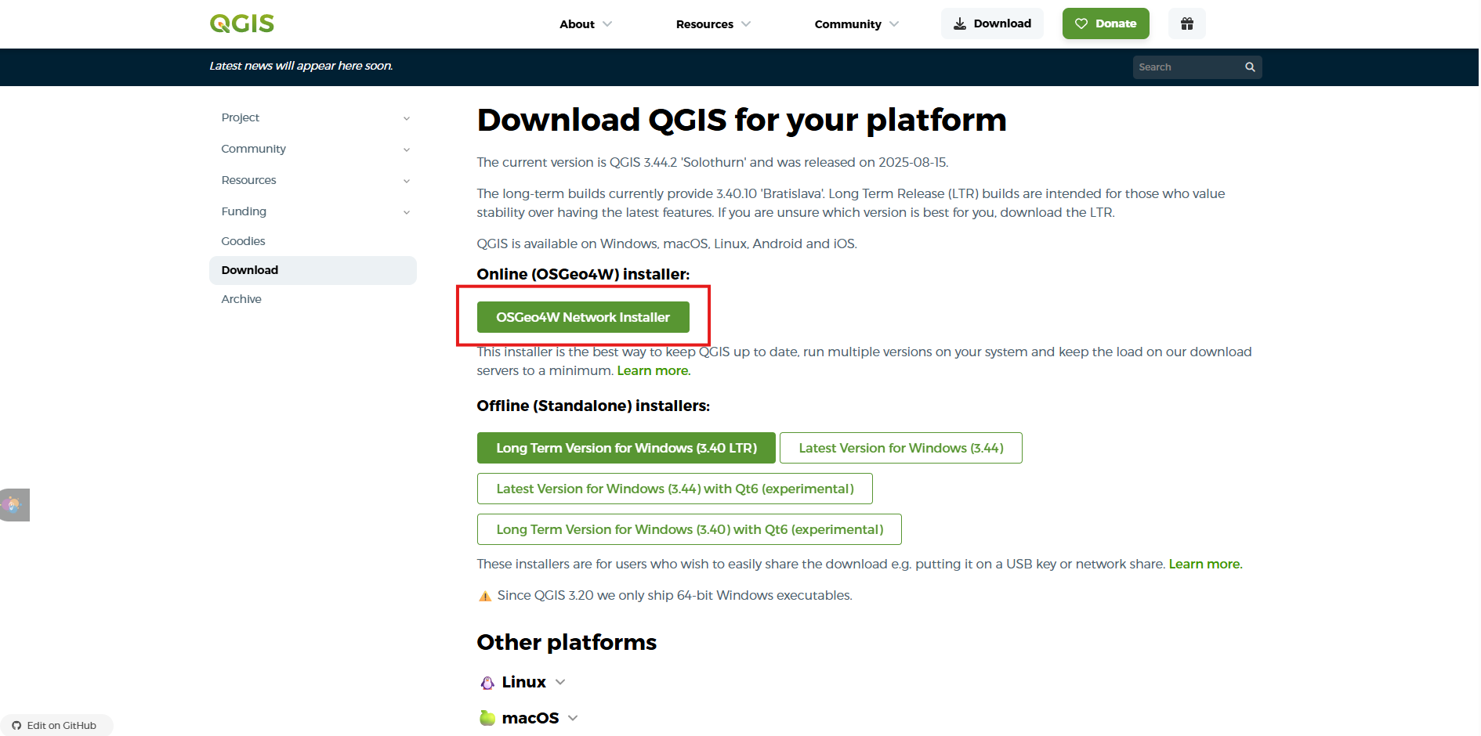Click the floating accessibility widget icon
The height and width of the screenshot is (736, 1481).
point(13,505)
